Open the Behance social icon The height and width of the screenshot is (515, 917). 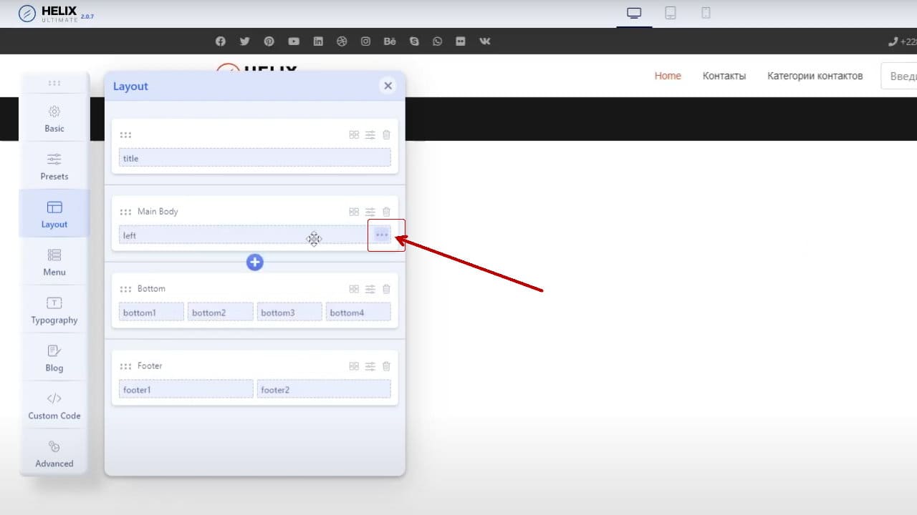coord(390,41)
